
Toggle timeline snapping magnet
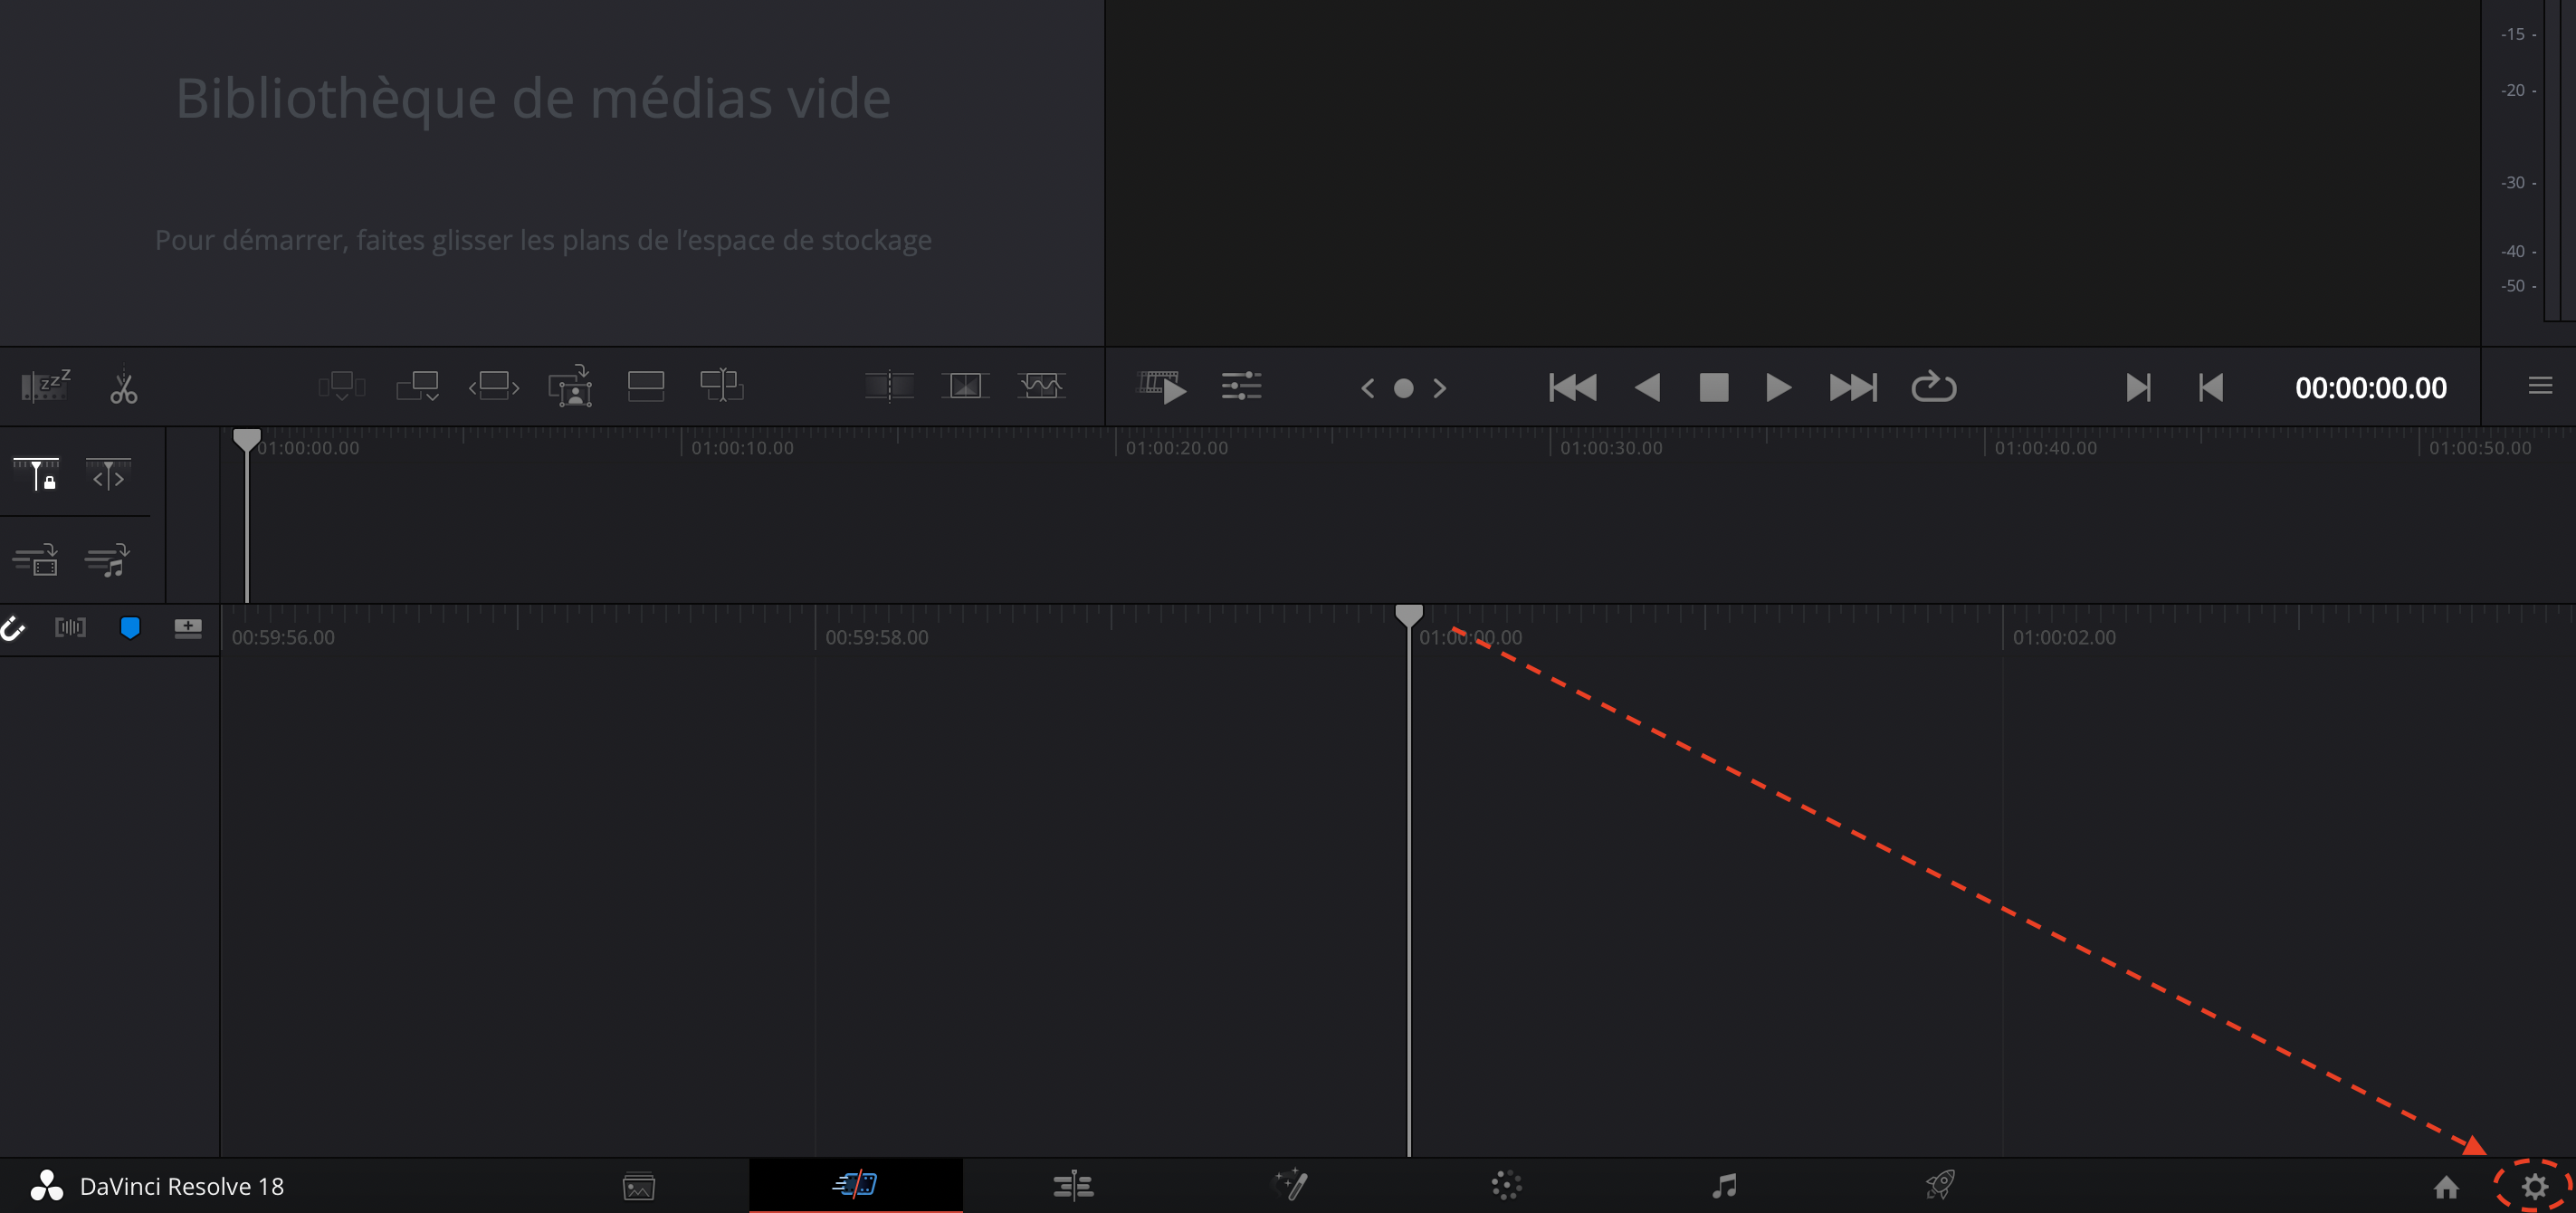[12, 628]
